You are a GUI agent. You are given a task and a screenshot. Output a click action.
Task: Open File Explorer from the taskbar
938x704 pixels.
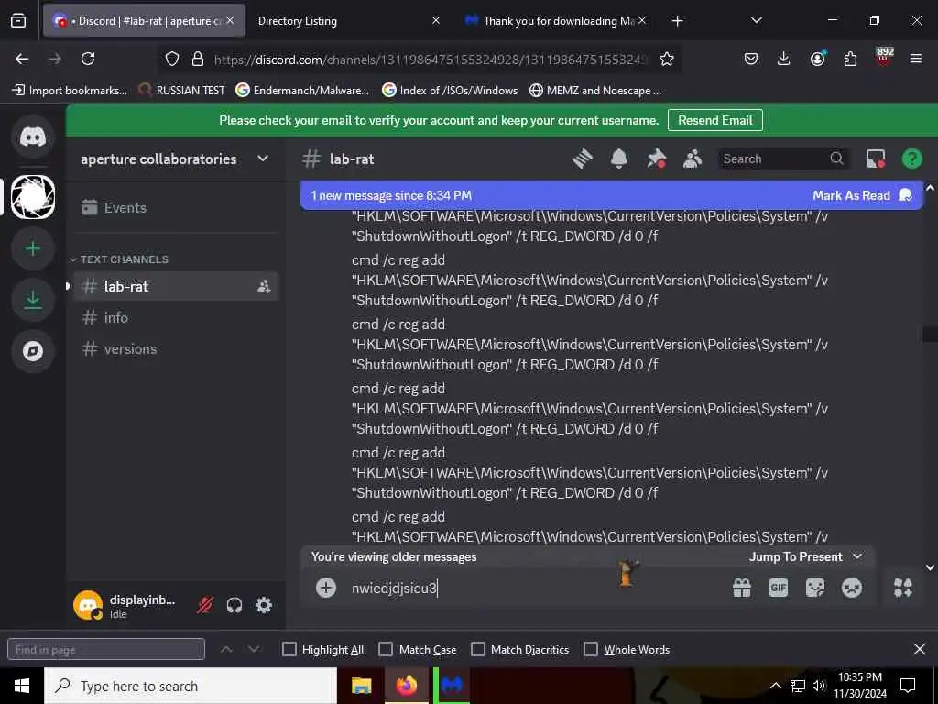click(361, 686)
